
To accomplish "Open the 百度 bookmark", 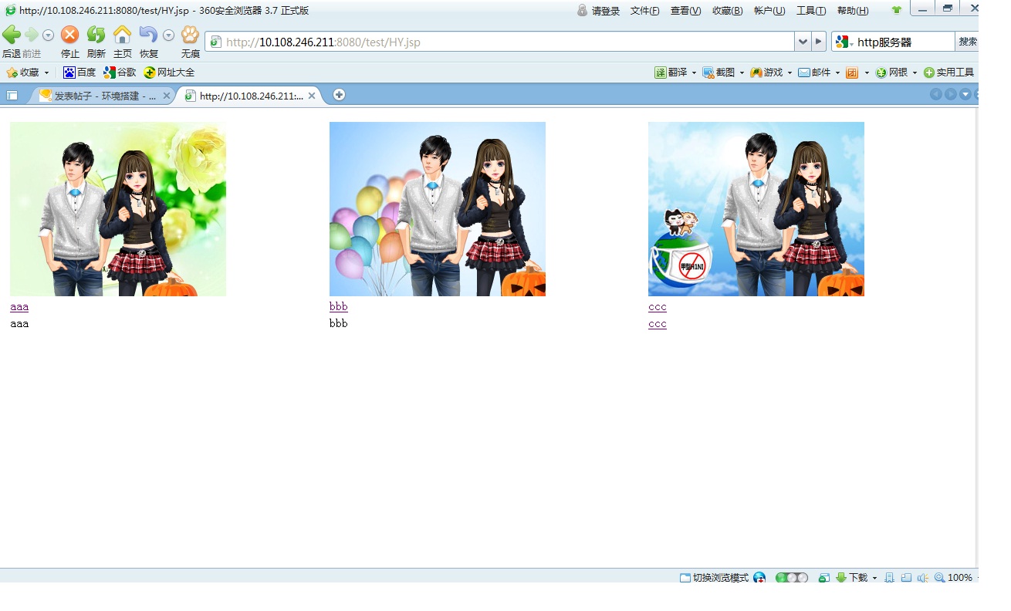I will tap(79, 73).
